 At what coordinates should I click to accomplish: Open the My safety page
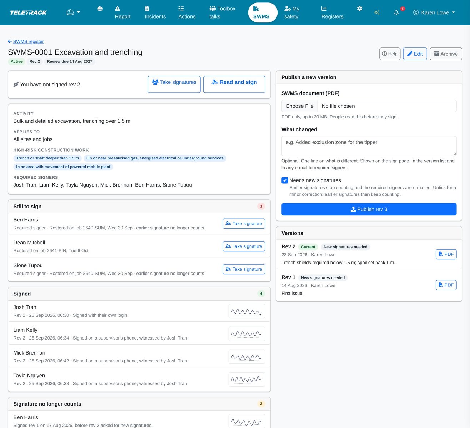[292, 12]
